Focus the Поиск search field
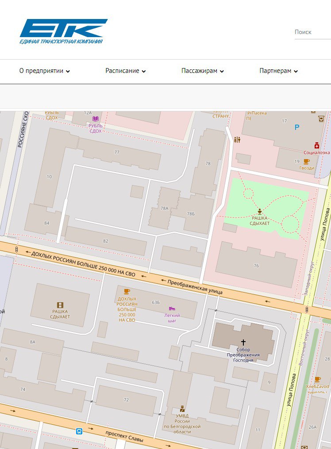Screen dimensions: 331x449 coord(312,32)
